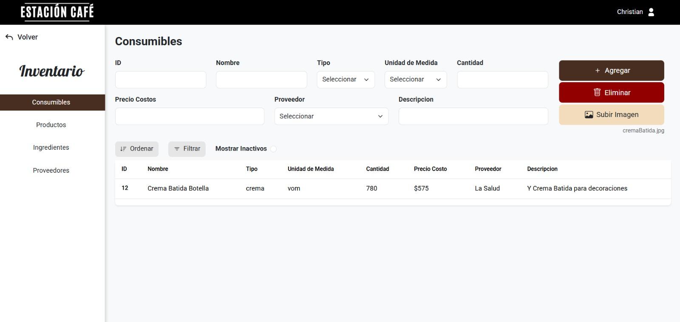680x322 pixels.
Task: Open the Tipo dropdown
Action: click(346, 80)
